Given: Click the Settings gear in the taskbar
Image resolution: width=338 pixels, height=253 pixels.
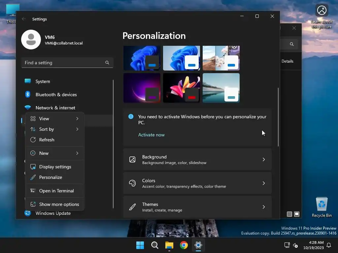Looking at the screenshot, I should pyautogui.click(x=198, y=245).
